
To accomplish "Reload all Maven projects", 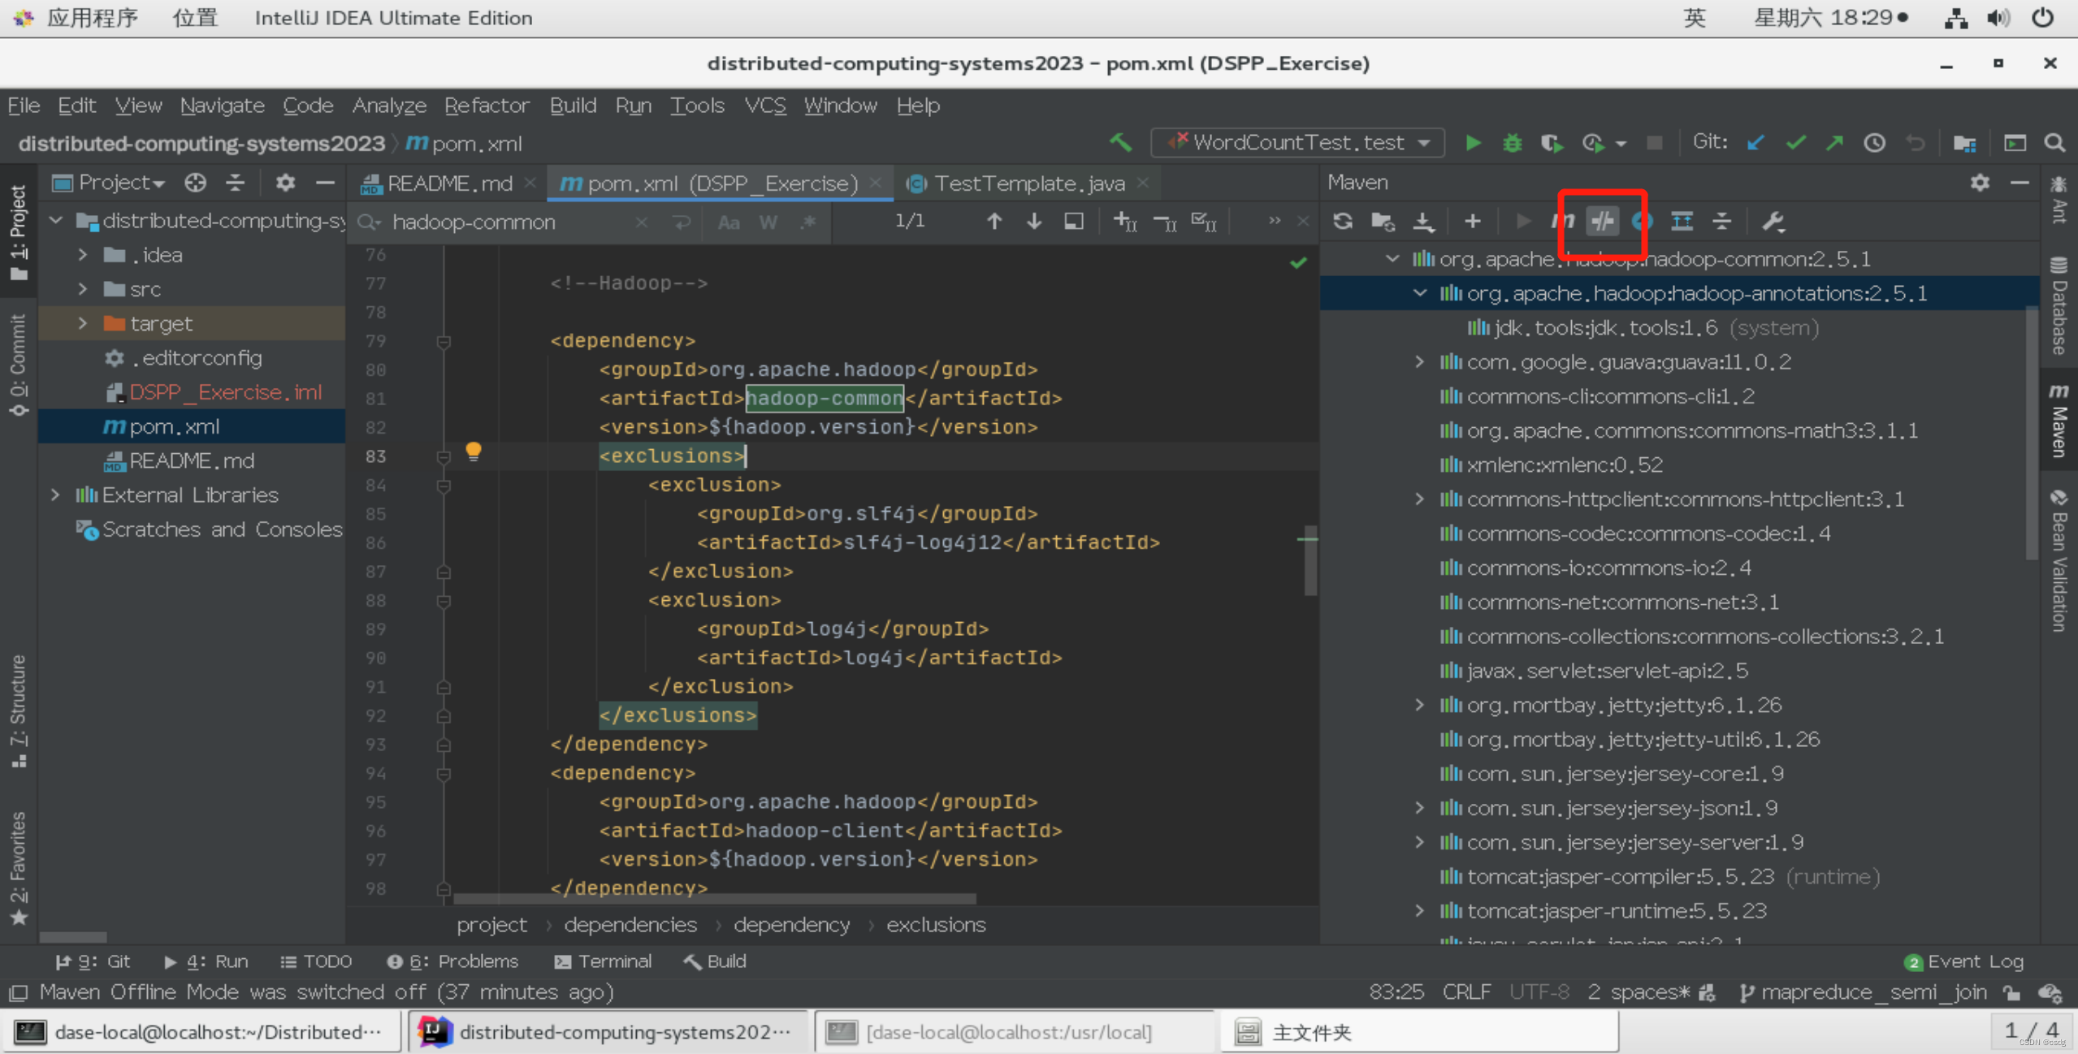I will pyautogui.click(x=1343, y=221).
